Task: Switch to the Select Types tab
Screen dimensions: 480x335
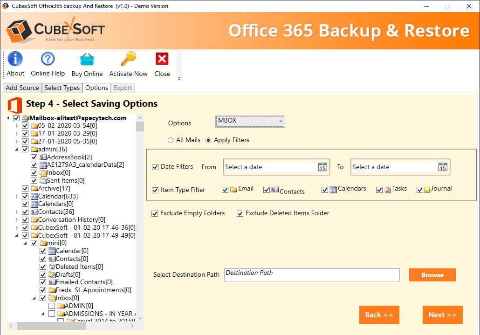Action: (62, 88)
